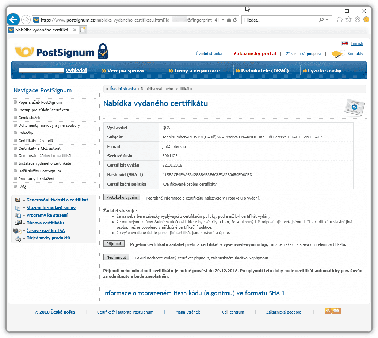
Task: Open the Firmy a organizace menu
Action: (197, 71)
